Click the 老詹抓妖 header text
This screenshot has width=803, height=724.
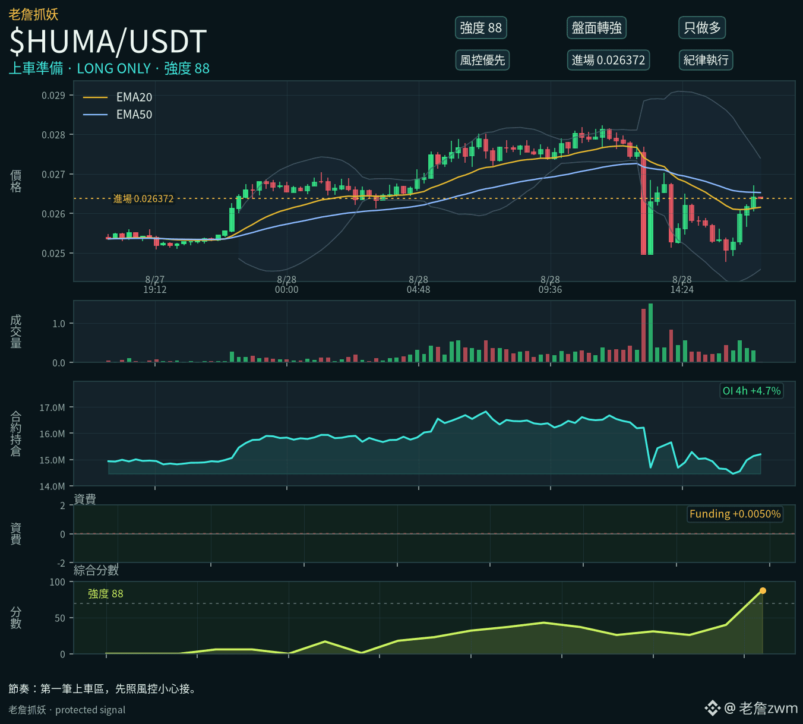33,14
